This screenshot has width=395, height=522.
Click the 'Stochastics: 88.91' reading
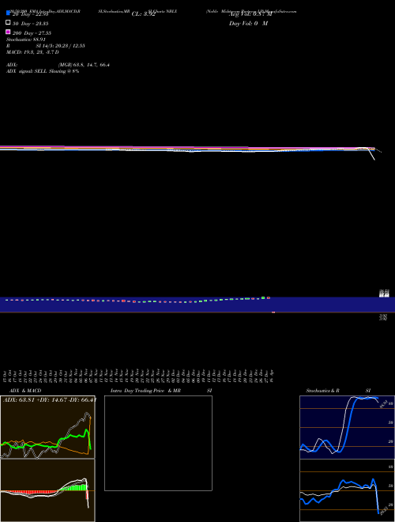point(25,40)
